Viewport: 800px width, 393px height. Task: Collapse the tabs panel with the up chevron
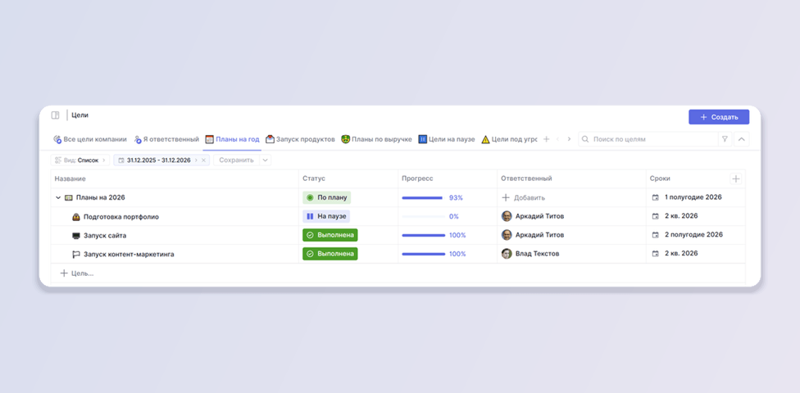742,139
